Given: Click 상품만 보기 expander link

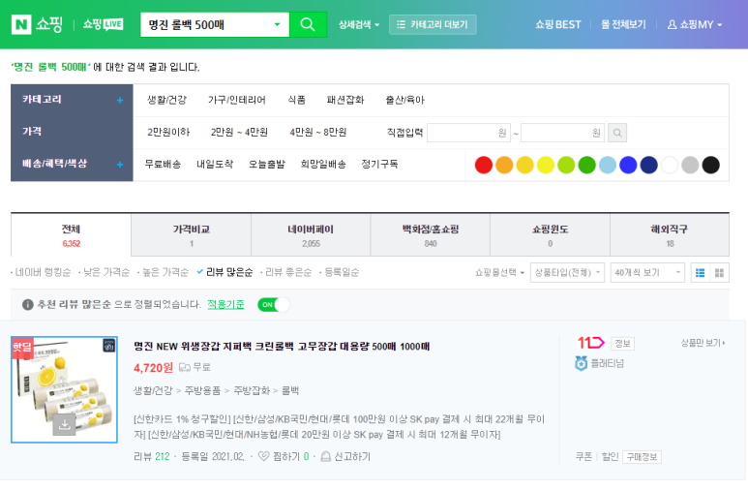Looking at the screenshot, I should (703, 343).
